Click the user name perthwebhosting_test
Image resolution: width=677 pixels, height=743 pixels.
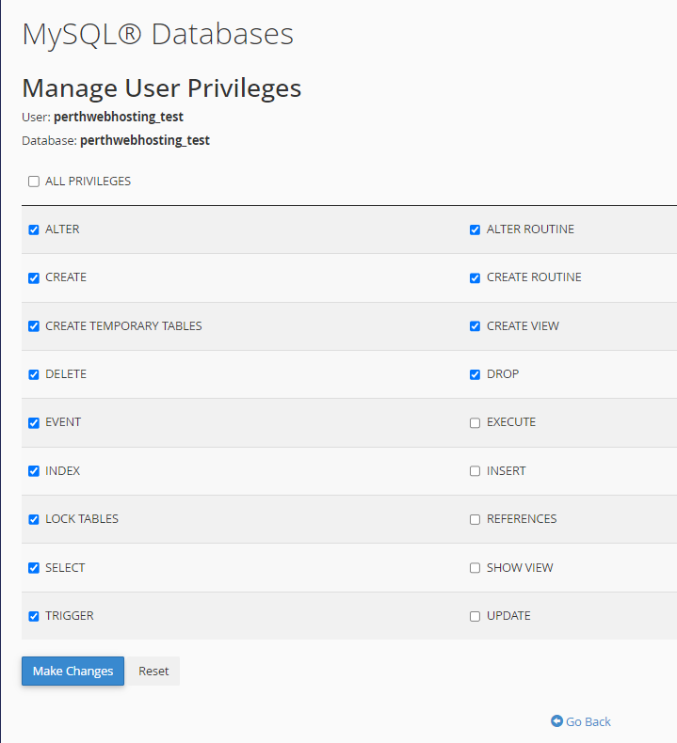[119, 117]
